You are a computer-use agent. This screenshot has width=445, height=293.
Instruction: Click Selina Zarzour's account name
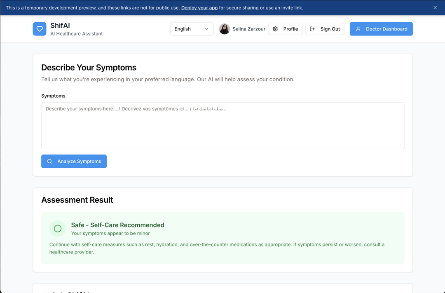tap(249, 29)
